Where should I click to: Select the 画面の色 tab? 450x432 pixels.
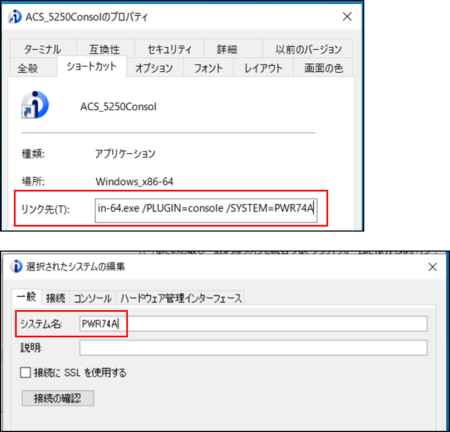pos(323,68)
